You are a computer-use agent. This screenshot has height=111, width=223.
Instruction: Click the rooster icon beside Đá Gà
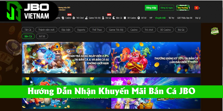pos(103,18)
